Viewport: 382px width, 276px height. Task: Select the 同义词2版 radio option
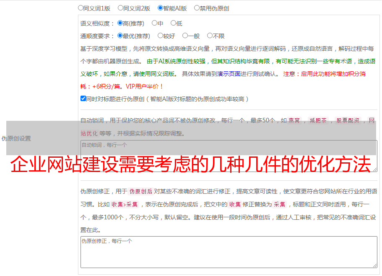point(120,8)
